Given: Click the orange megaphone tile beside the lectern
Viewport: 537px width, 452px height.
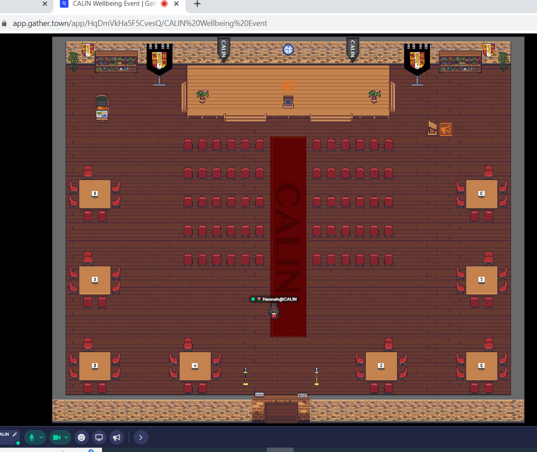Looking at the screenshot, I should point(446,129).
